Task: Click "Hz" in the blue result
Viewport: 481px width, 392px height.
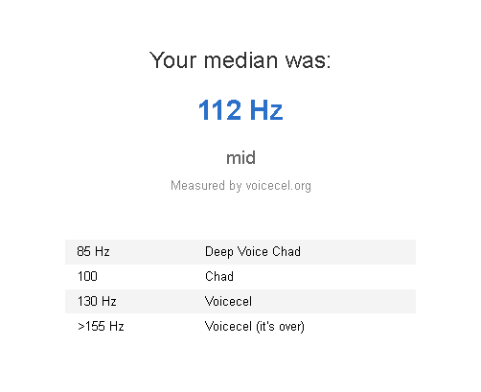Action: (266, 110)
